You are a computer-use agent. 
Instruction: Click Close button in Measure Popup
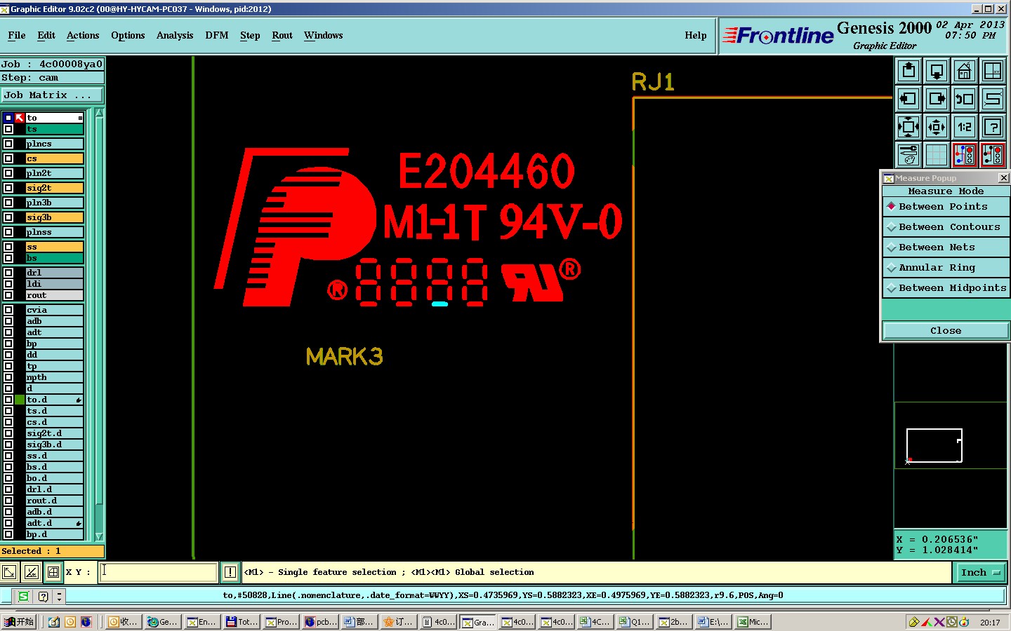click(x=946, y=331)
